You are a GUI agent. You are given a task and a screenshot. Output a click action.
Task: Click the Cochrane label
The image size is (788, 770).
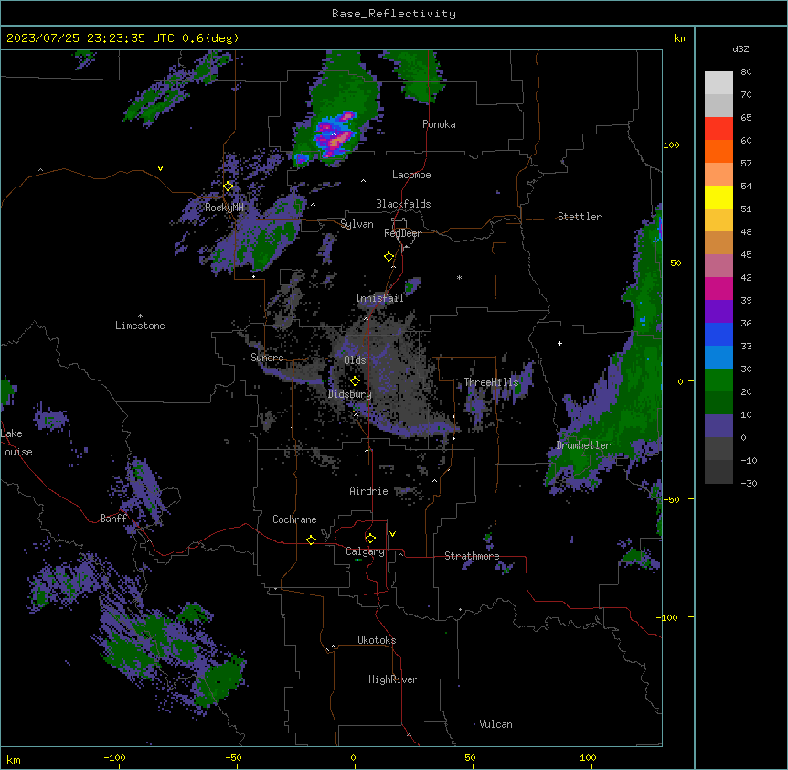click(x=294, y=519)
